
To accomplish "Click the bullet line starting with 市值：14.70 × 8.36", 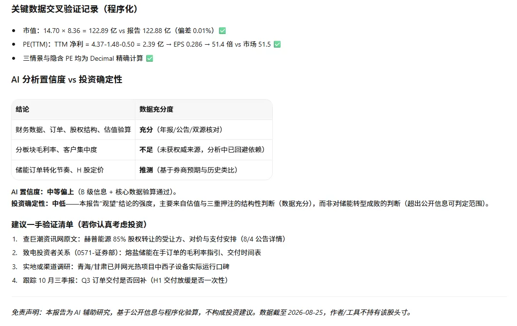I will pos(124,31).
